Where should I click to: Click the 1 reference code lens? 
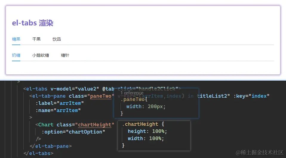(132, 93)
